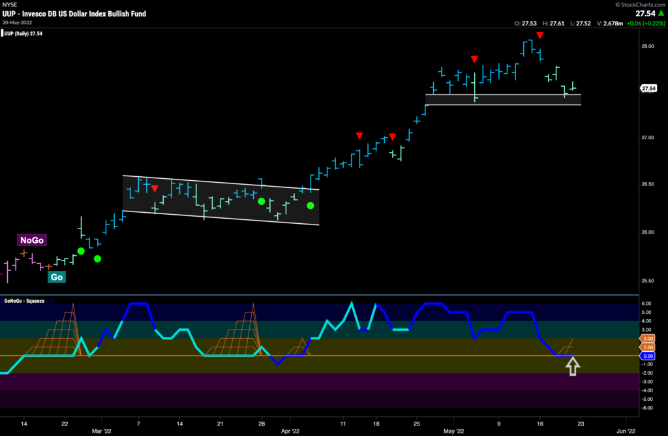Screen dimensions: 668x436
Task: Click the 28.00 price axis label
Action: [648, 46]
